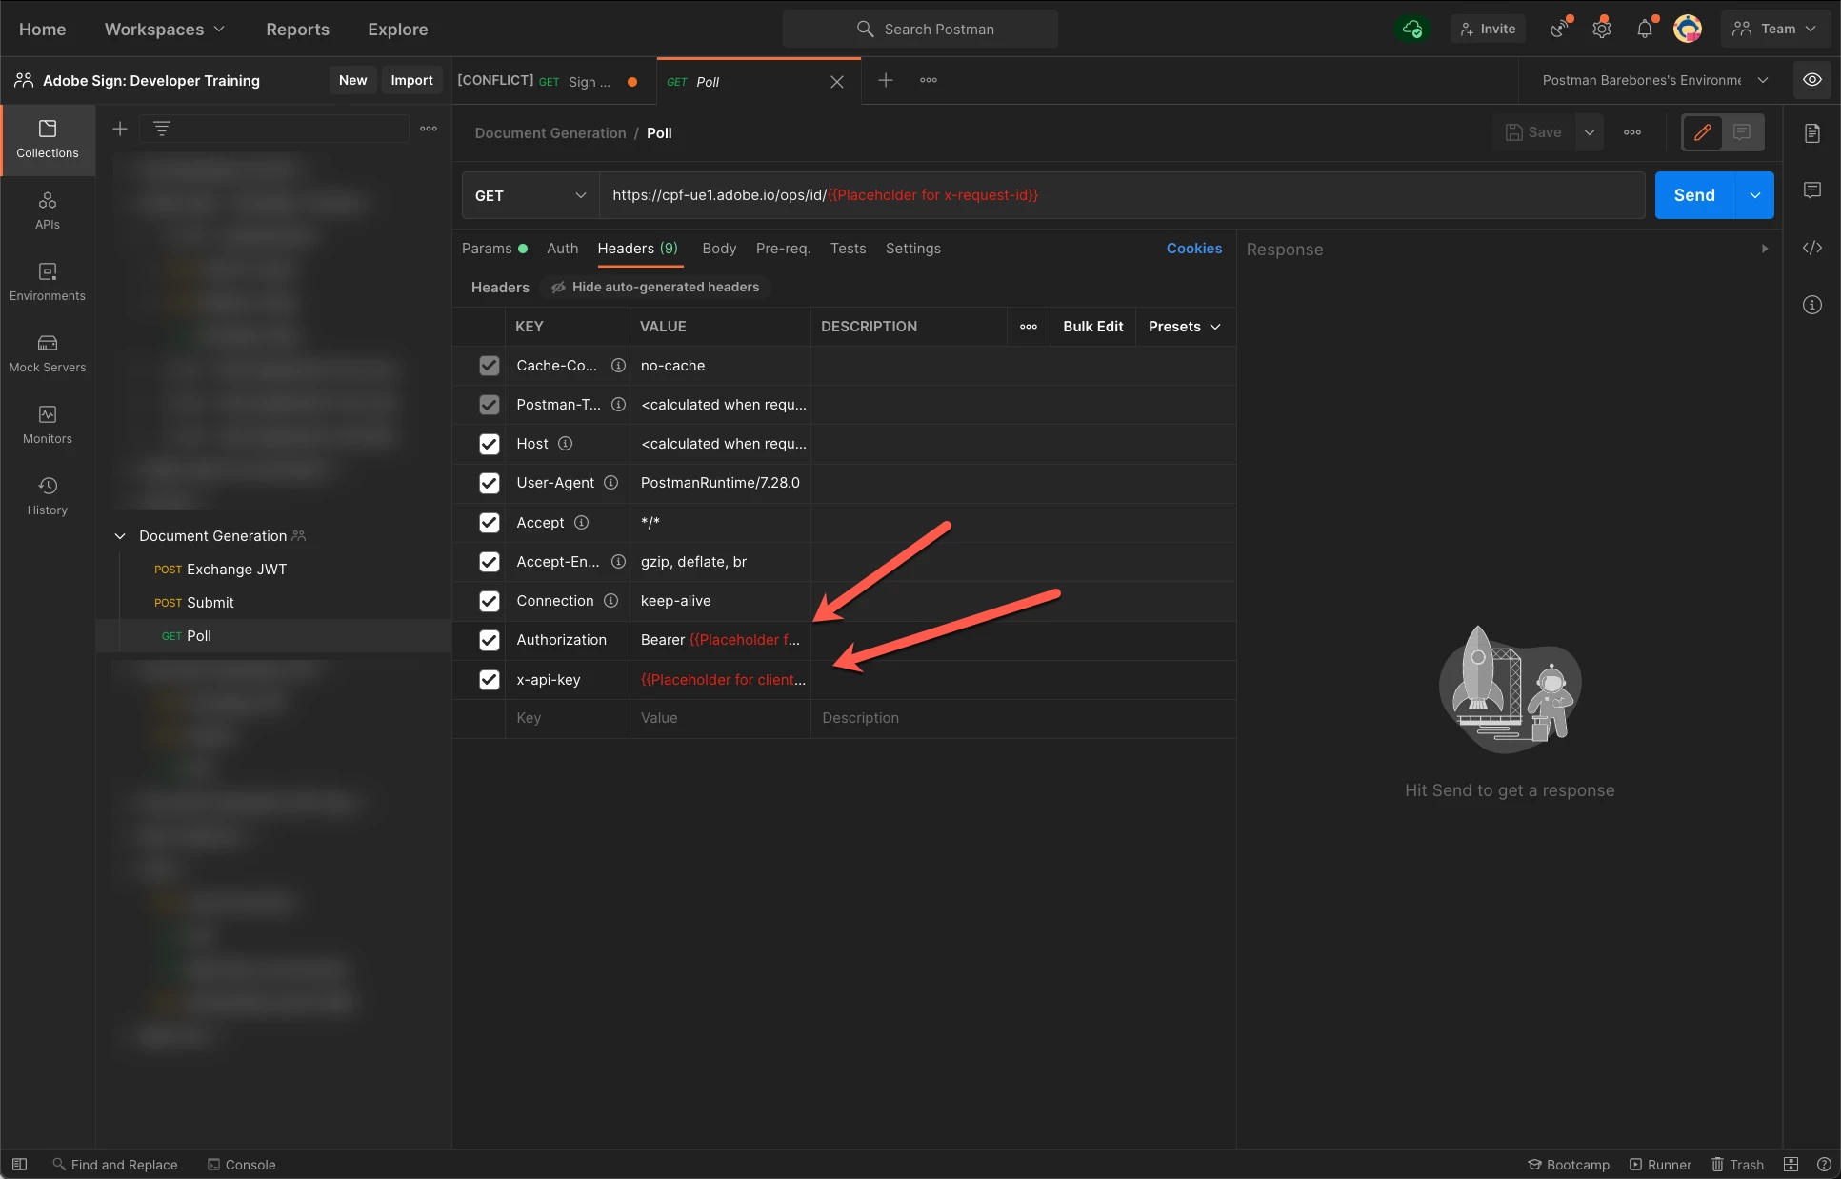
Task: Switch to edit mode pencil icon
Action: tap(1703, 132)
